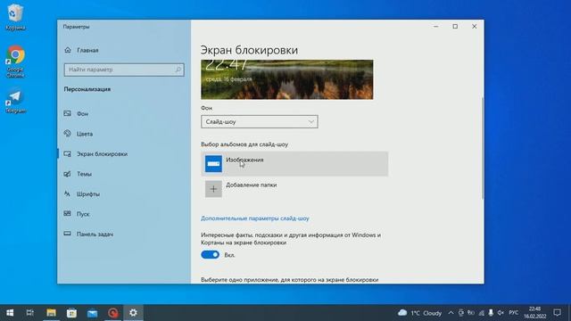The image size is (571, 321).
Task: Open File Explorer from the taskbar
Action: coord(51,313)
